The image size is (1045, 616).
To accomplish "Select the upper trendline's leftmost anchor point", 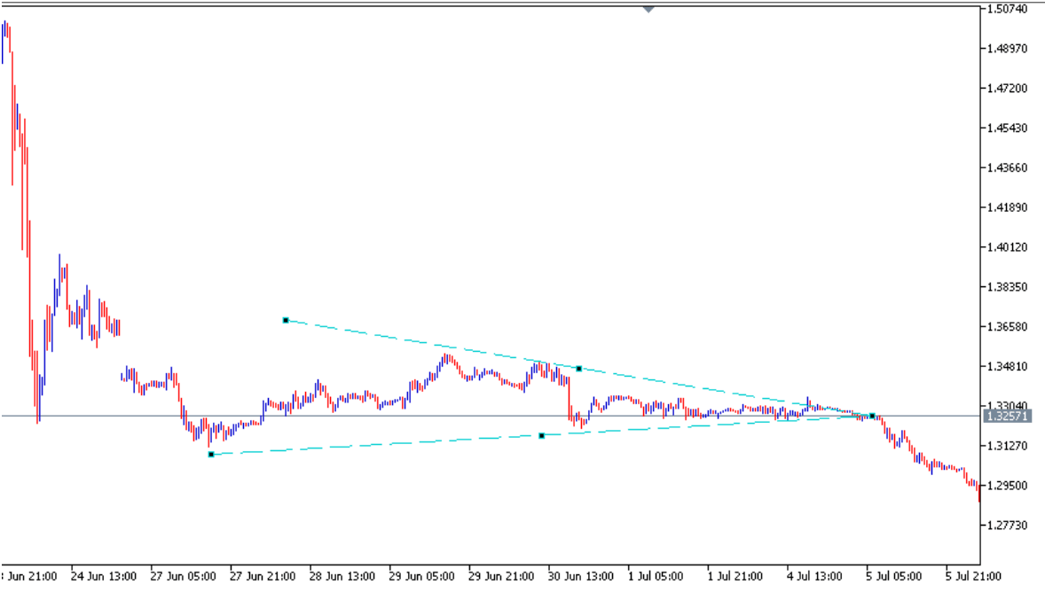I will [x=286, y=320].
